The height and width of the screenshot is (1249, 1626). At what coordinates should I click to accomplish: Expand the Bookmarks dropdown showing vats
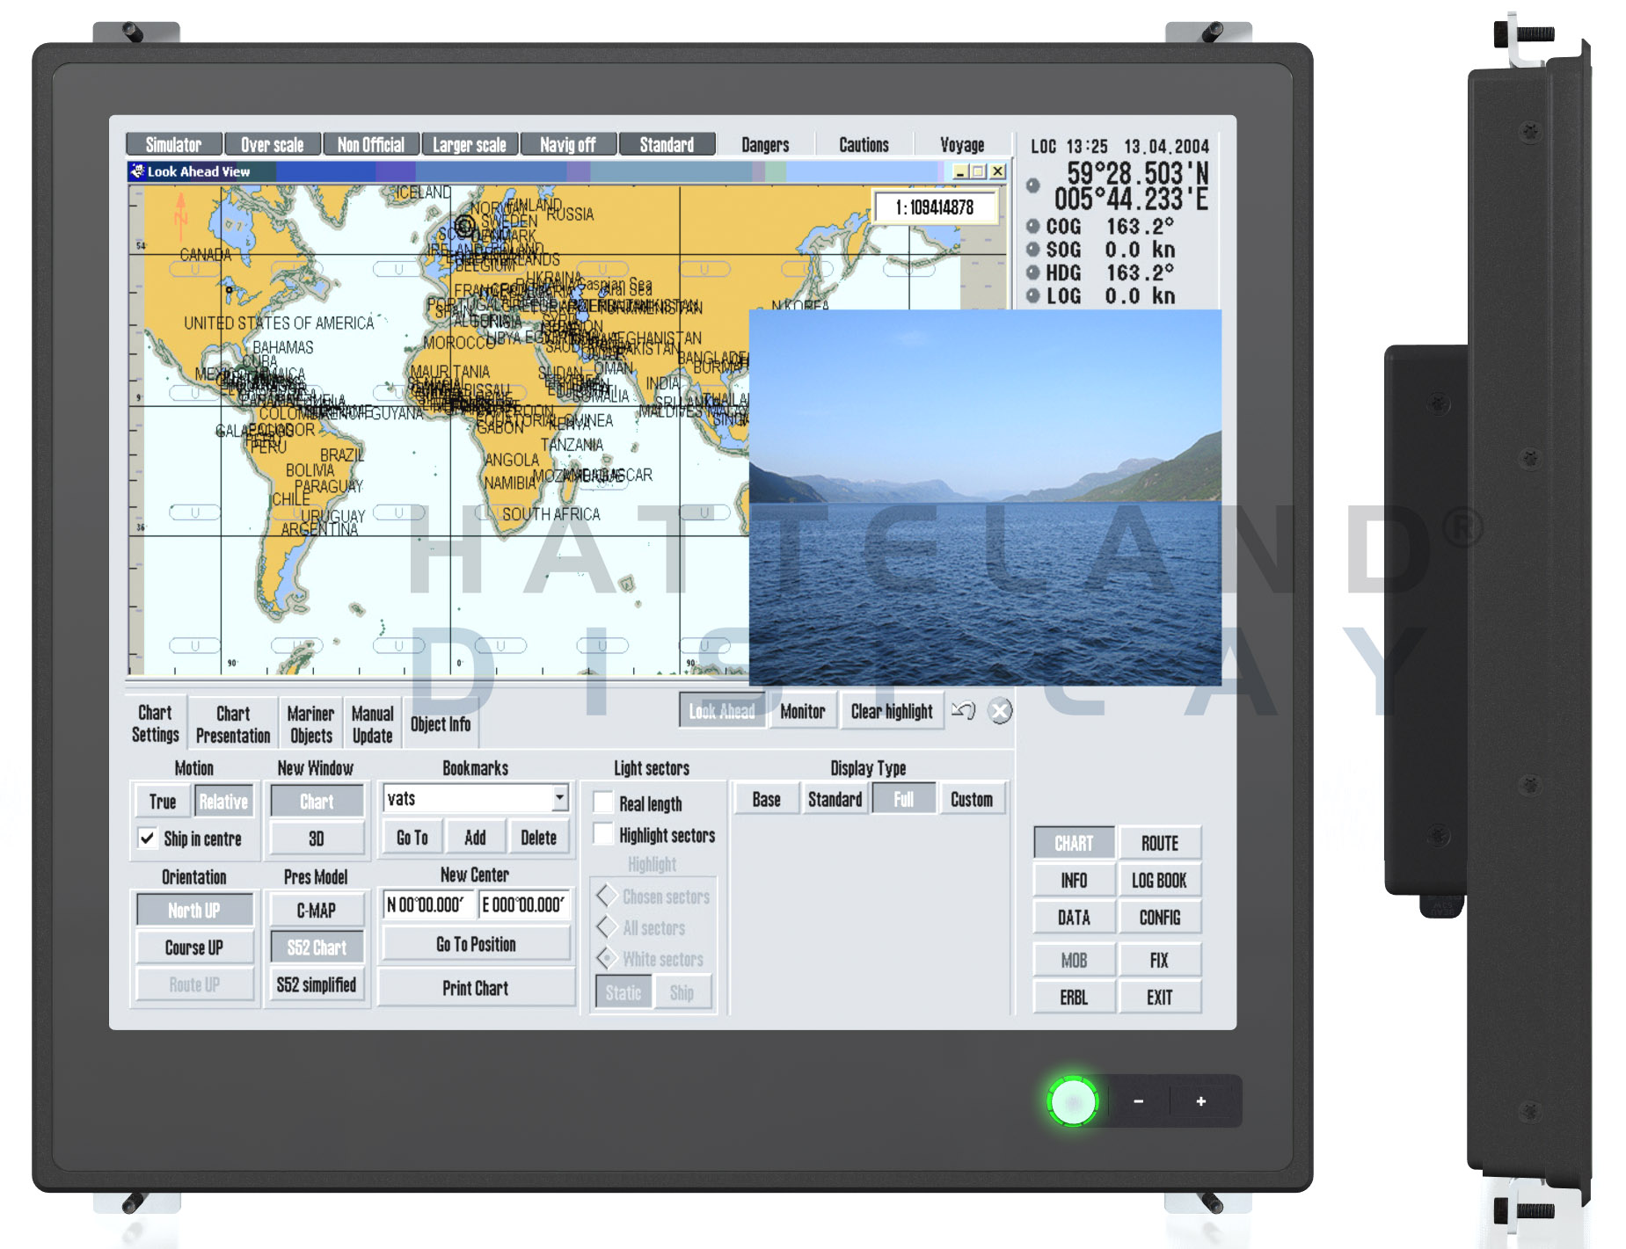pyautogui.click(x=559, y=797)
